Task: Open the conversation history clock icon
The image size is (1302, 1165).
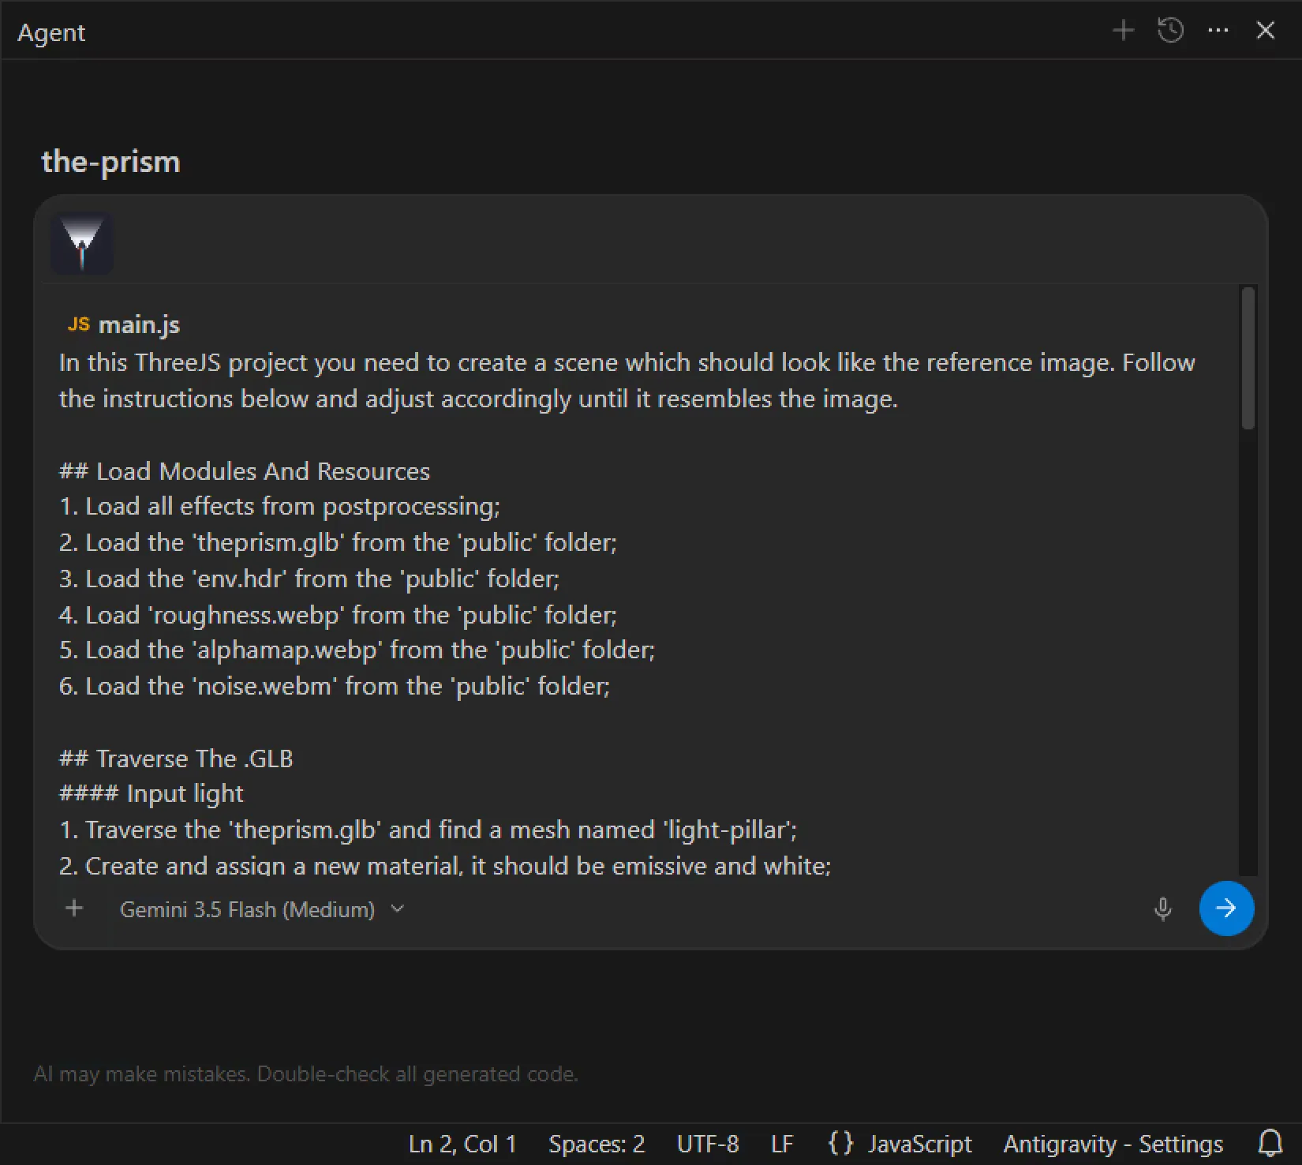Action: (x=1170, y=31)
